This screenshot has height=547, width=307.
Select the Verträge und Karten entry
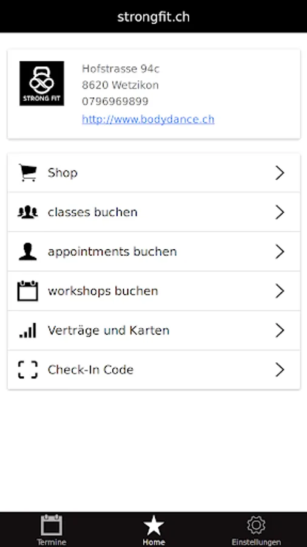point(153,331)
